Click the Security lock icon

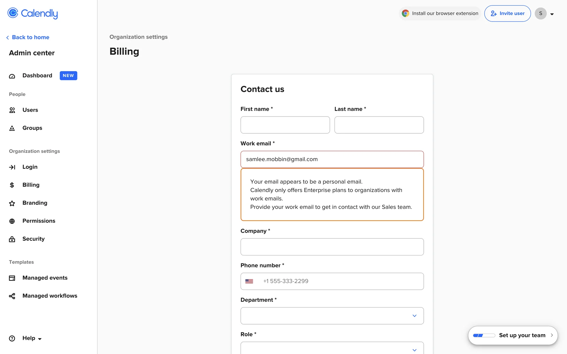tap(12, 239)
